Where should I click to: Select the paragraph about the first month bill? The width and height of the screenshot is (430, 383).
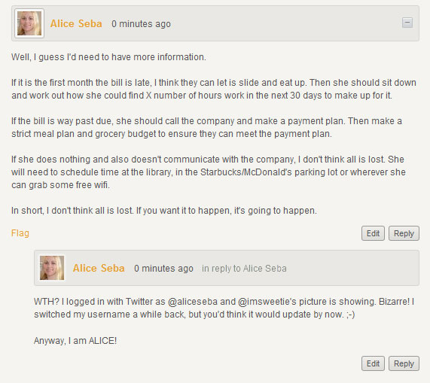pos(214,89)
